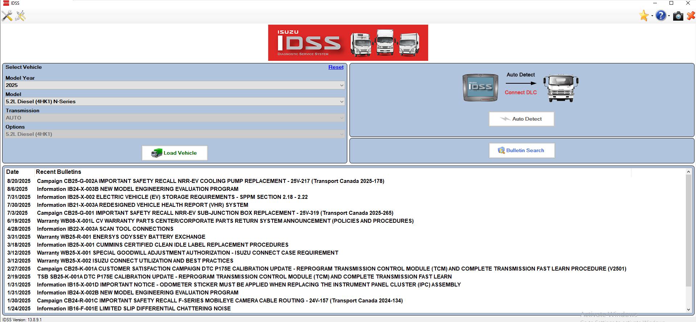
Task: Click the Load Vehicle button
Action: click(175, 153)
